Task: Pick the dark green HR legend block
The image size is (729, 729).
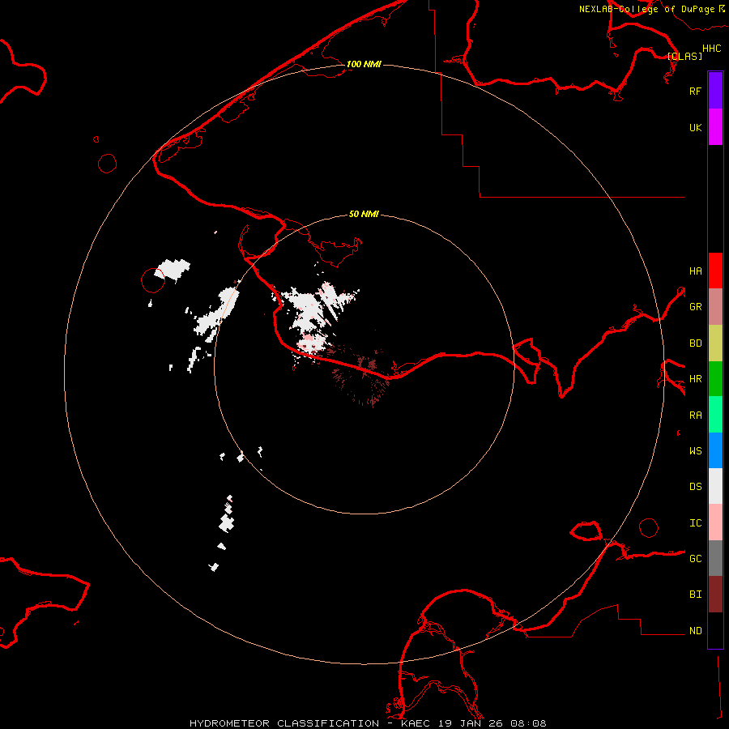Action: pos(715,379)
